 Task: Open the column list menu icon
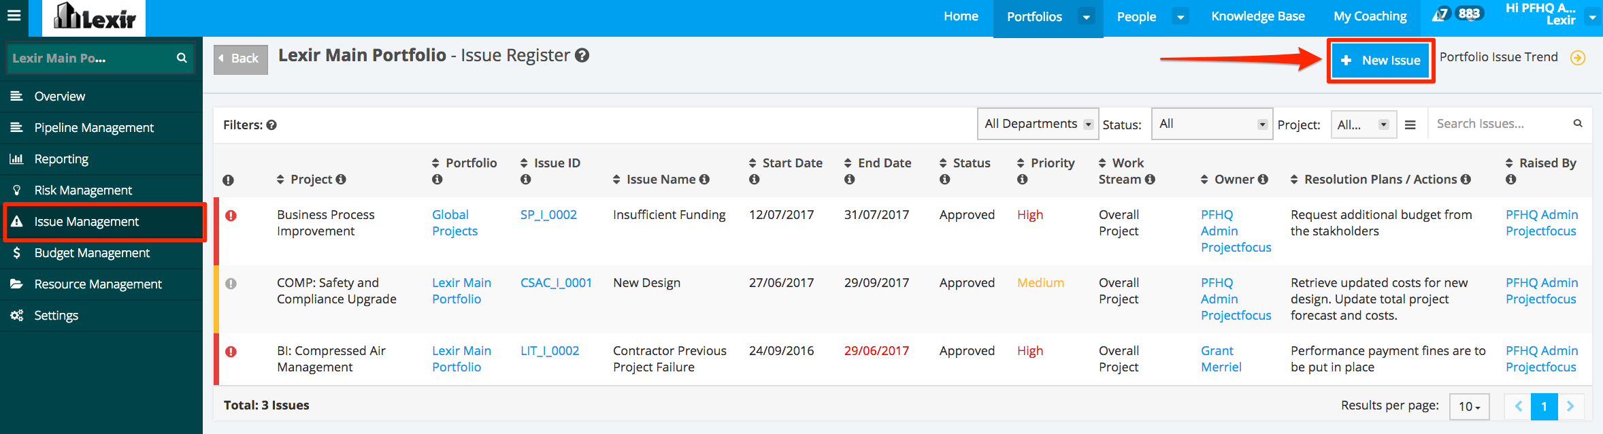[x=1410, y=125]
